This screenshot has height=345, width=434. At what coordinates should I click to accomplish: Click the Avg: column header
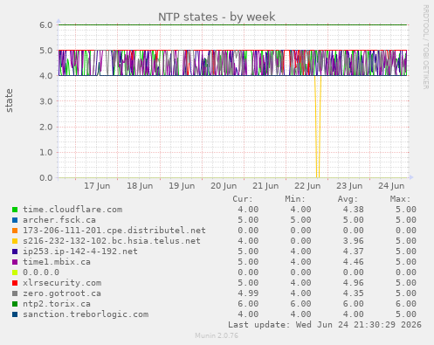coord(348,199)
